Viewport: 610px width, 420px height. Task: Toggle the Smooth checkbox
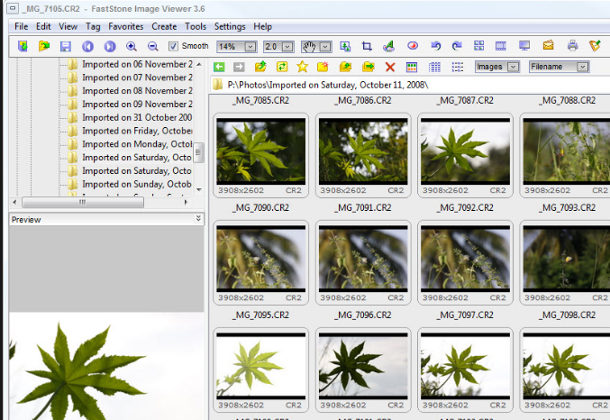tap(173, 46)
